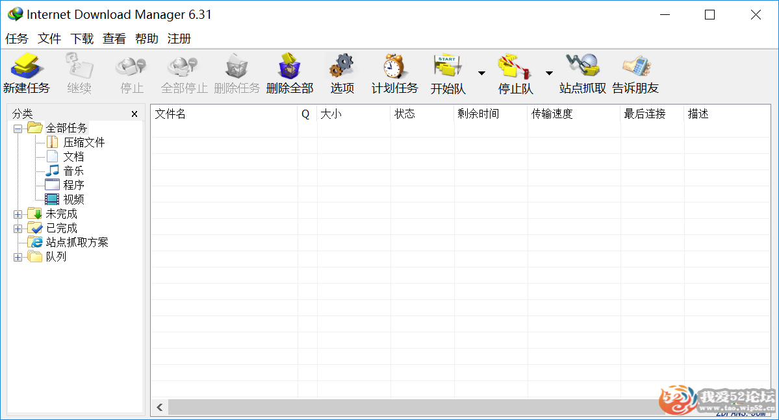Select 程序 category
The image size is (779, 420).
(x=73, y=185)
